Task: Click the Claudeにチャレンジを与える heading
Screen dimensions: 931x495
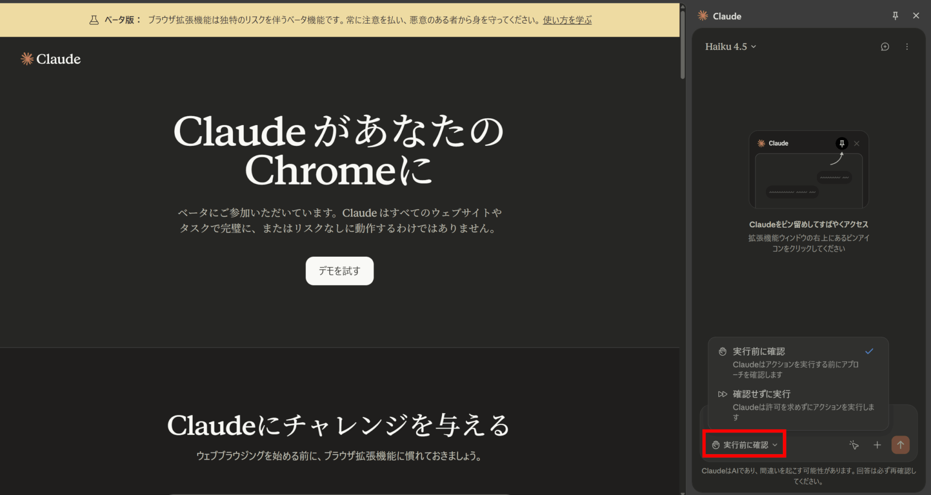Action: click(x=339, y=425)
